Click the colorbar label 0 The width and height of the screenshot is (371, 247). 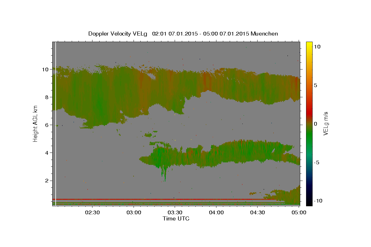point(315,124)
